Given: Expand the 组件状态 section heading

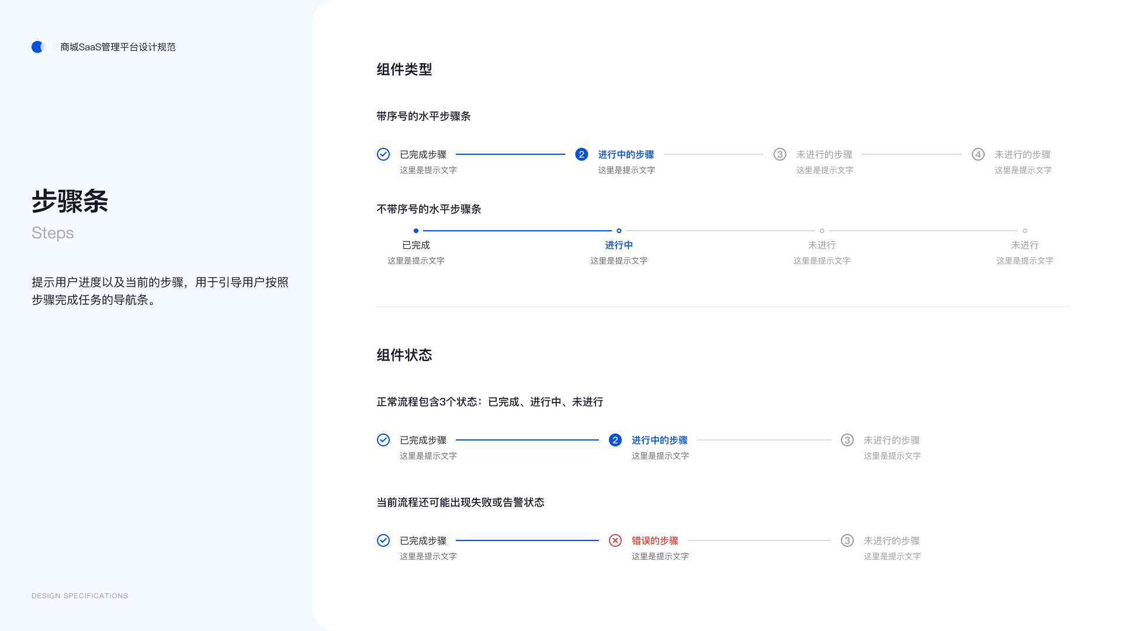Looking at the screenshot, I should (x=404, y=355).
